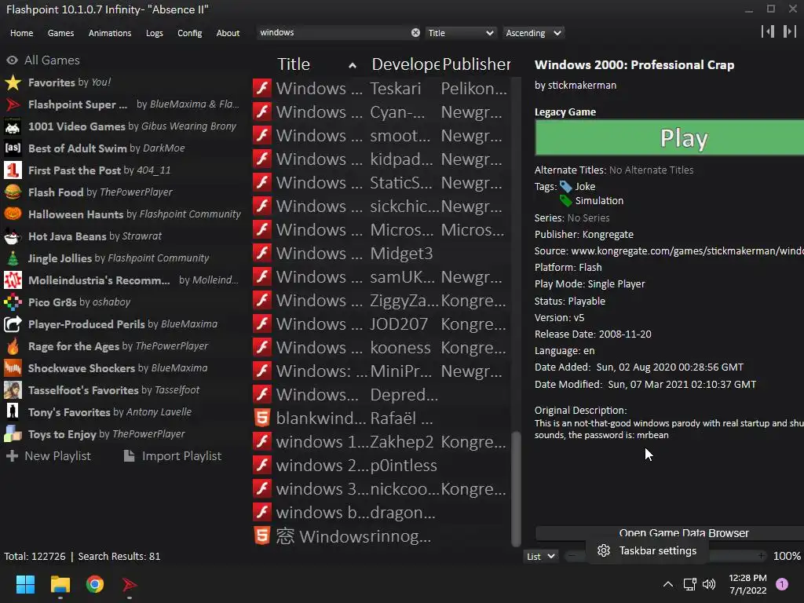Open the Title sort-by dropdown
Viewport: 804px width, 603px height.
tap(460, 33)
